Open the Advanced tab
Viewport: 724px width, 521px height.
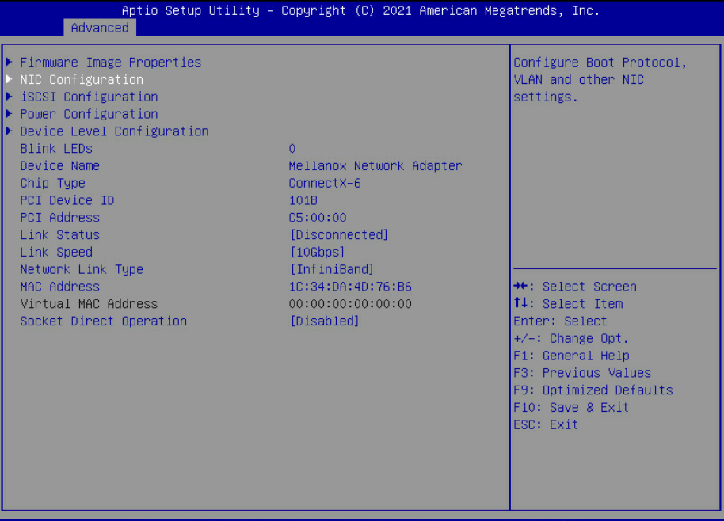click(99, 28)
